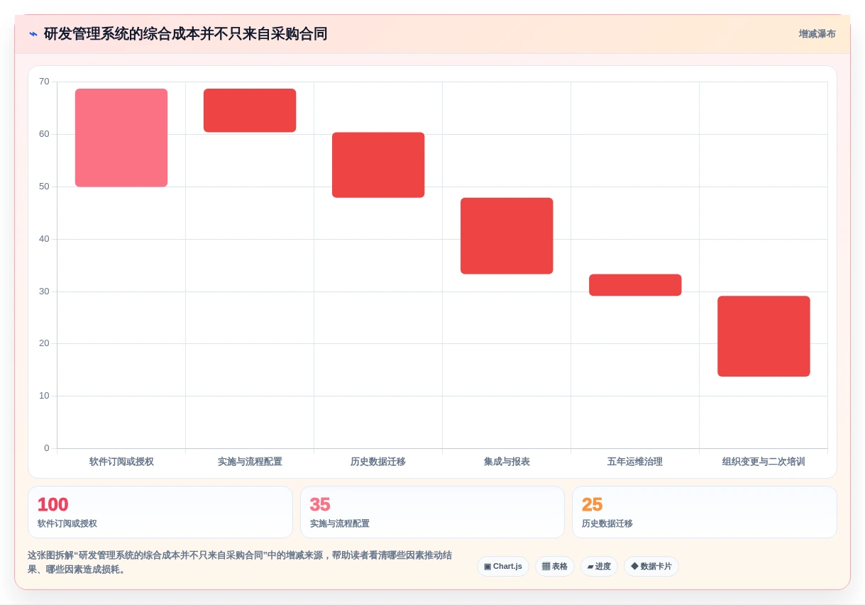Click the x-axis label 组织变更与二次培训

[764, 462]
